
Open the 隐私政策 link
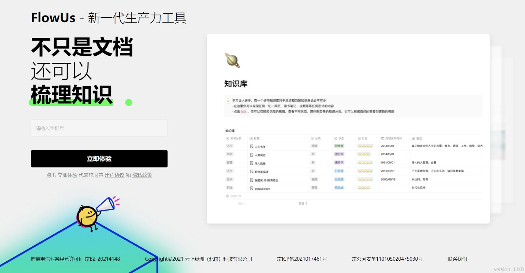tap(142, 175)
